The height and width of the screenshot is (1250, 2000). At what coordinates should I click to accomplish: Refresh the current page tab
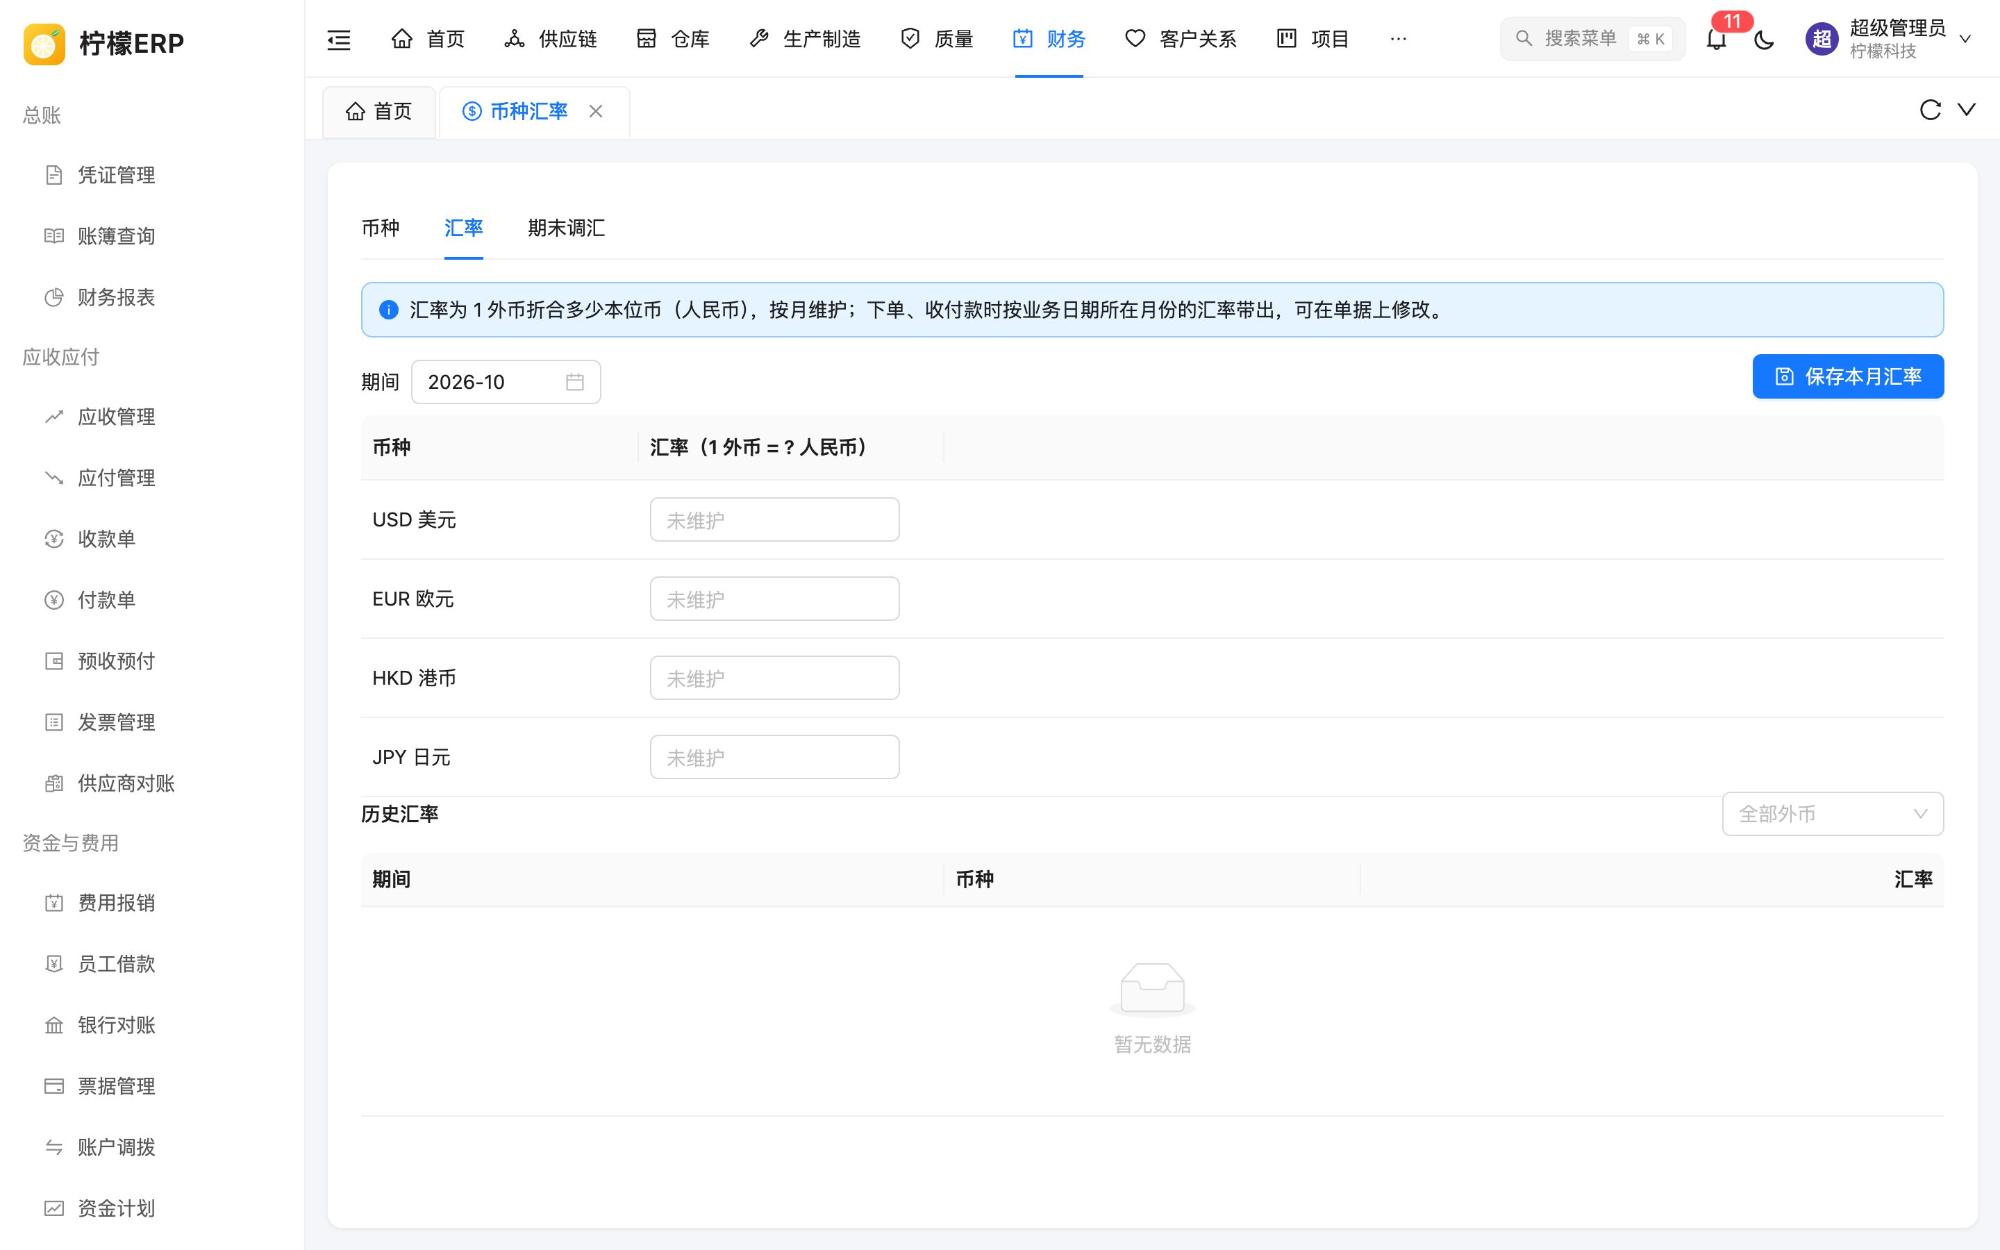[1930, 110]
